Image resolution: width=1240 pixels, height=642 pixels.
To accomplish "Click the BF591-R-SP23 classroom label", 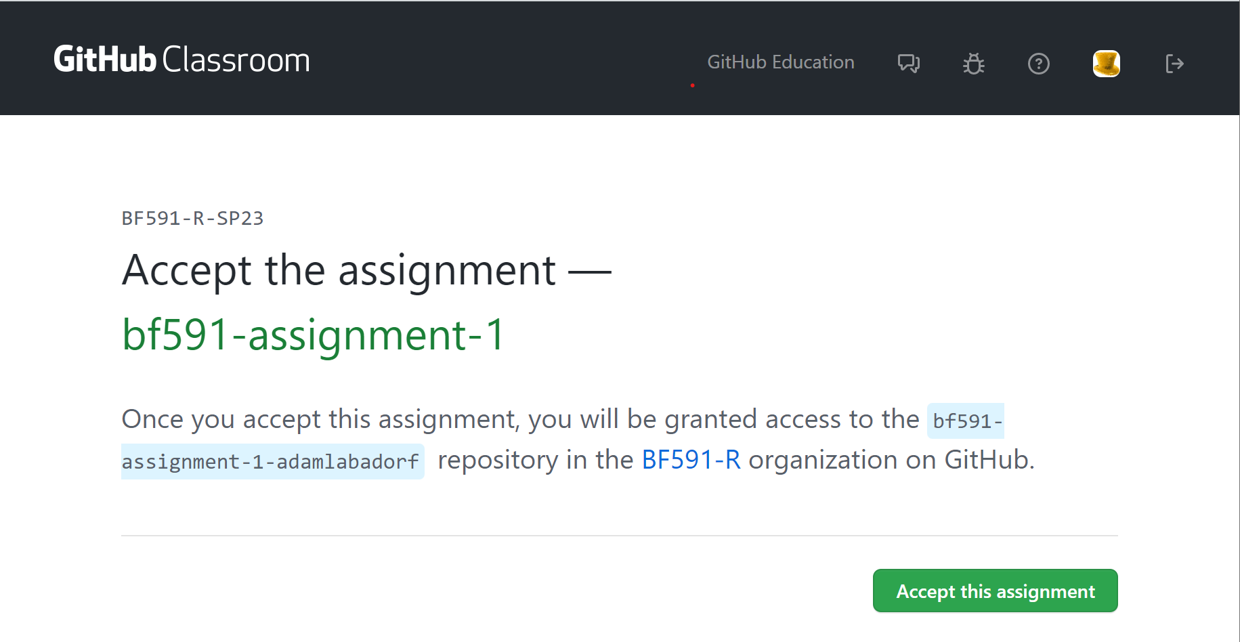I will pos(192,218).
